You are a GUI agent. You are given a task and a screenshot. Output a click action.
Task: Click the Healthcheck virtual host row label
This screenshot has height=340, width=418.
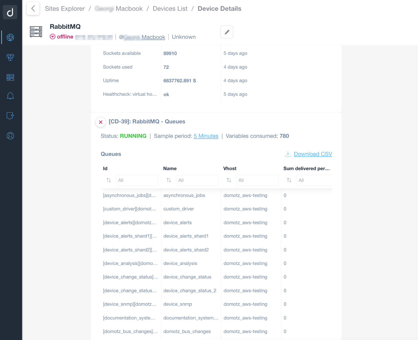pos(130,94)
